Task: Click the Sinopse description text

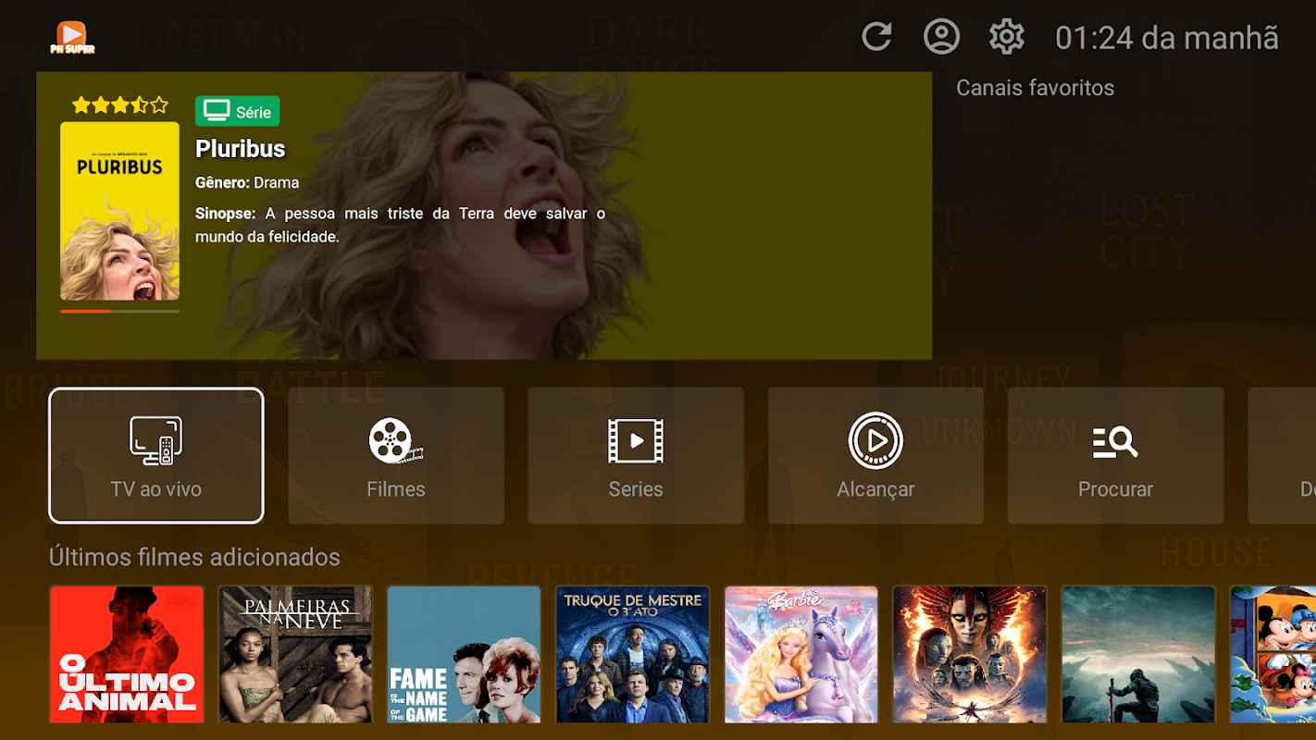Action: tap(400, 225)
